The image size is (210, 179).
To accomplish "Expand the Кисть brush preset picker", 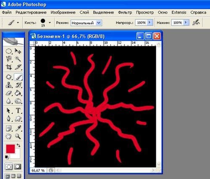I will pyautogui.click(x=50, y=23).
